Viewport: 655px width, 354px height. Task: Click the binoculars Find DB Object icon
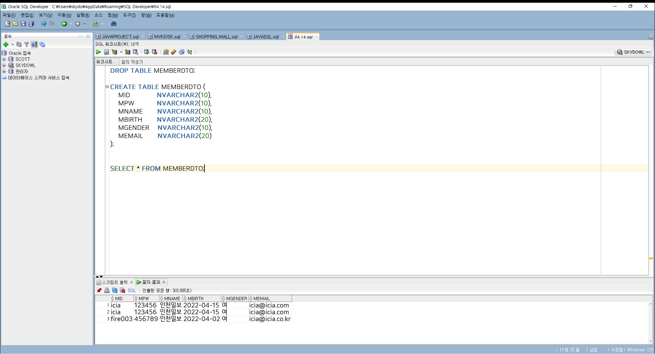(114, 24)
